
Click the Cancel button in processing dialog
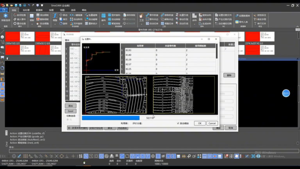click(x=212, y=123)
